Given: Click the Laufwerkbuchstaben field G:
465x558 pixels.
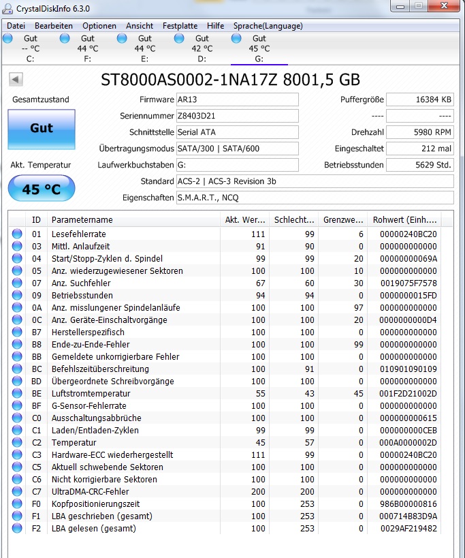Looking at the screenshot, I should pos(238,165).
